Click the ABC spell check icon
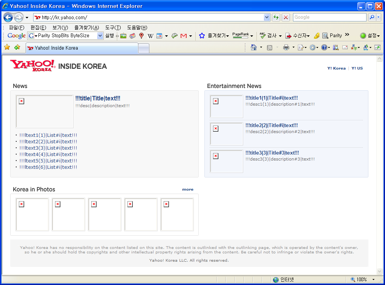This screenshot has height=285, width=385. (262, 36)
